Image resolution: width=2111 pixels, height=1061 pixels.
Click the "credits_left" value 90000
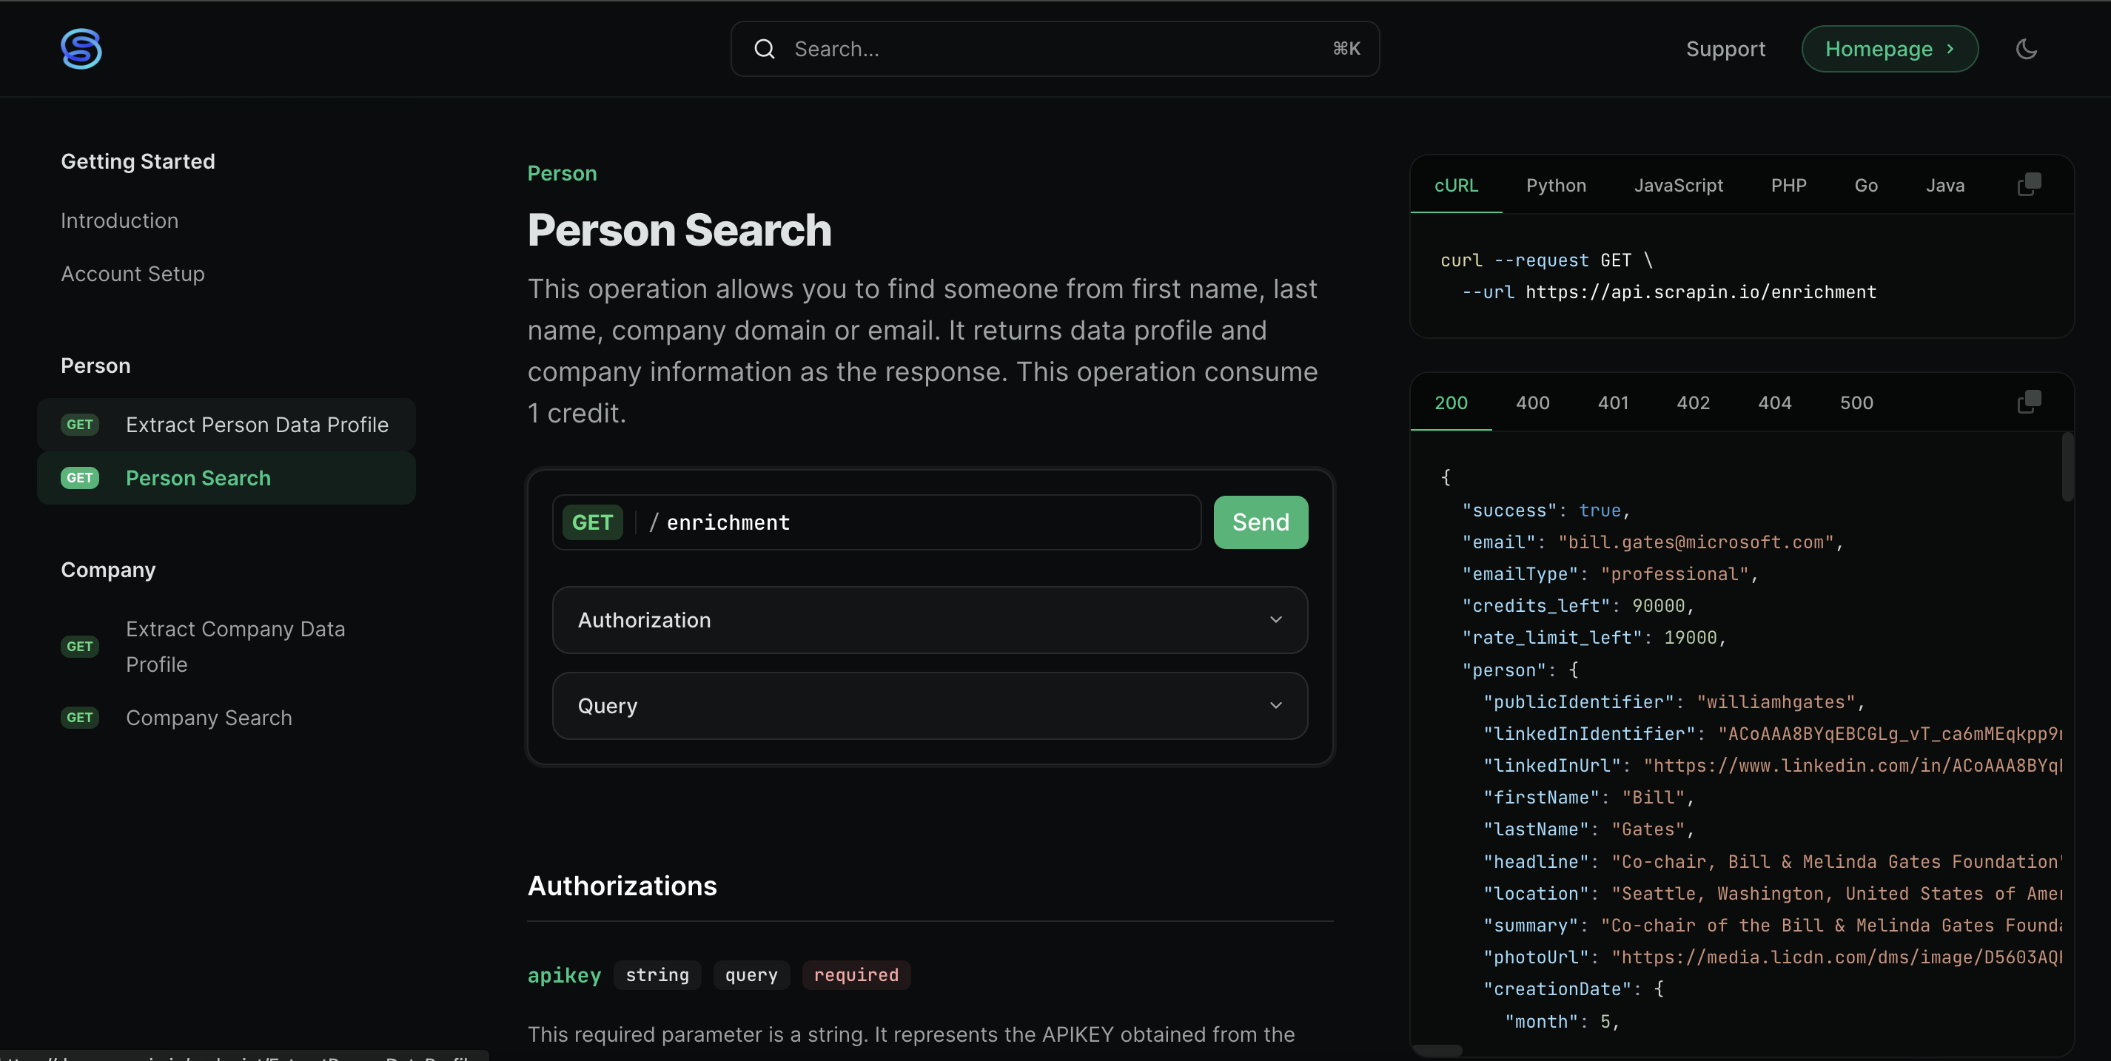pyautogui.click(x=1659, y=606)
